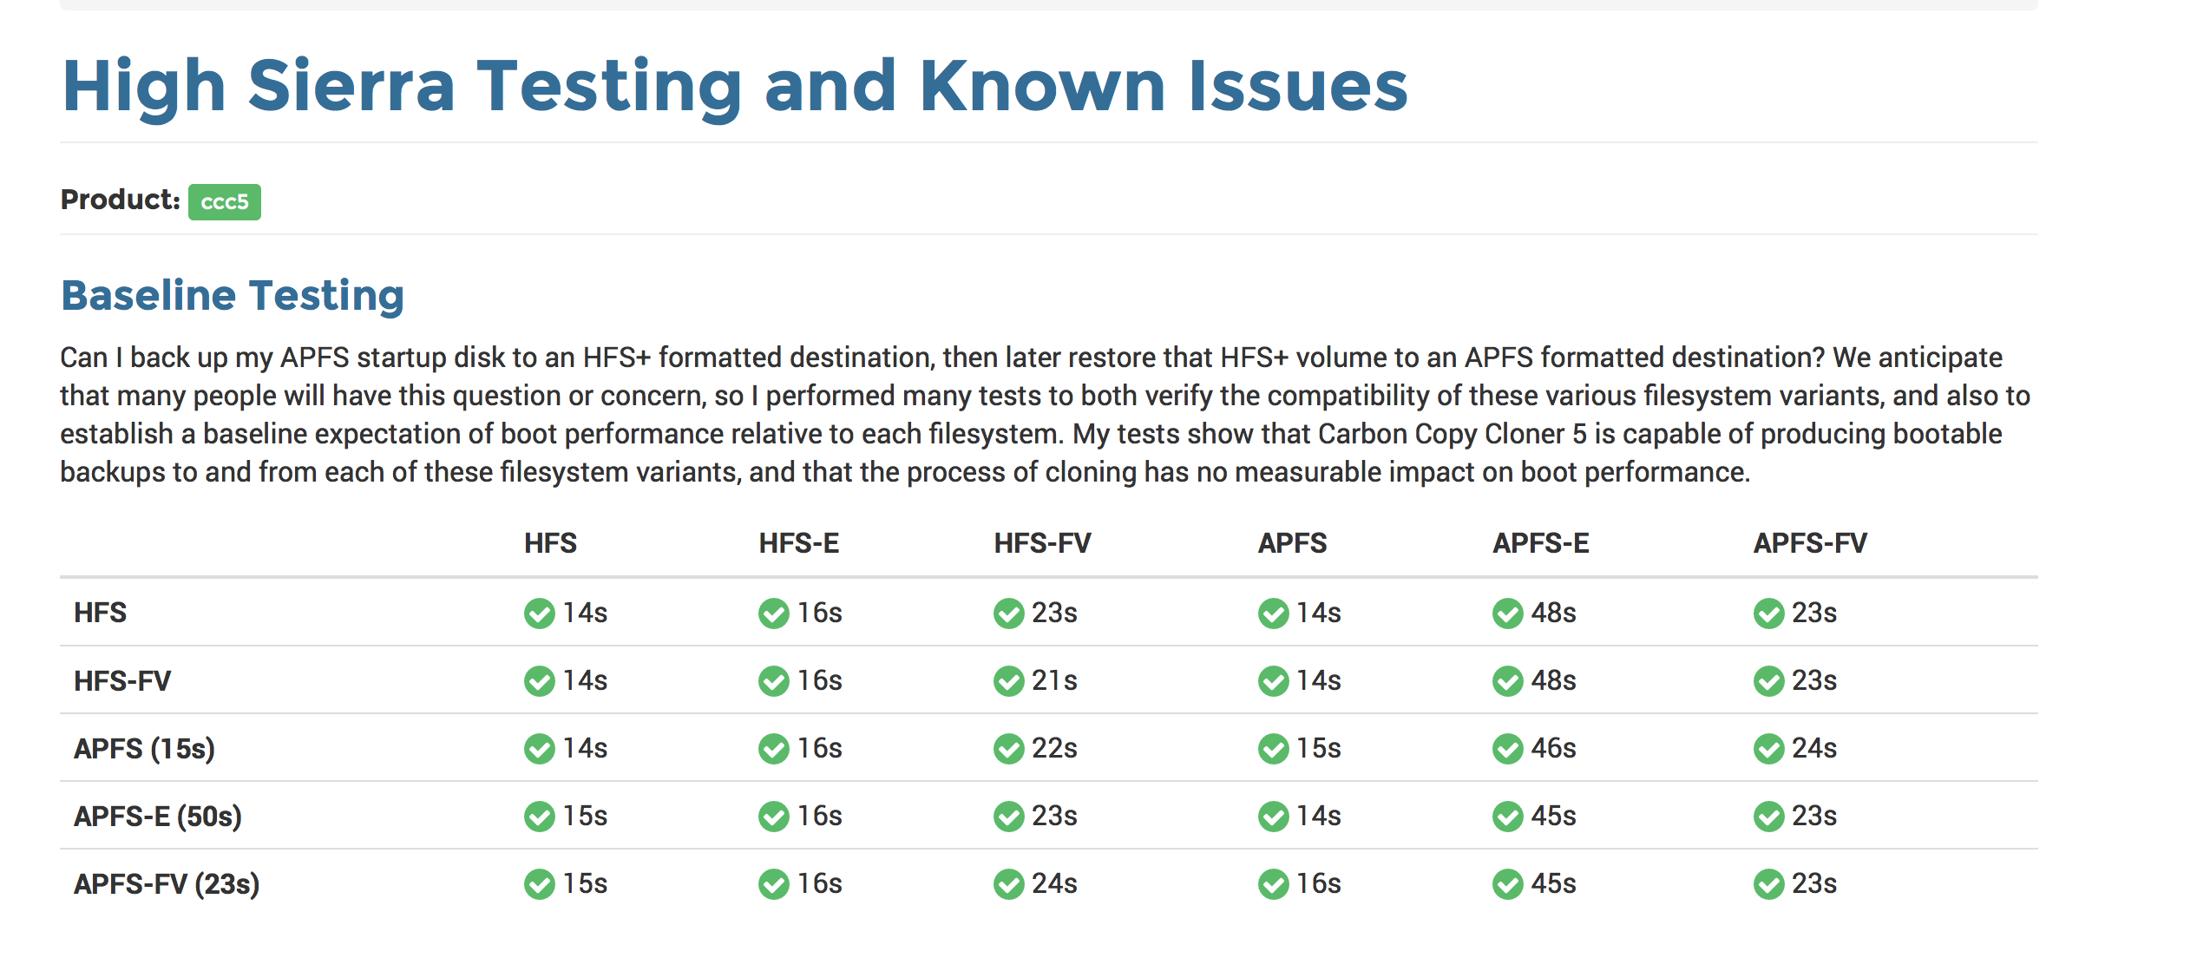Click the HFS-FV row HFS-E column checkmark

773,681
